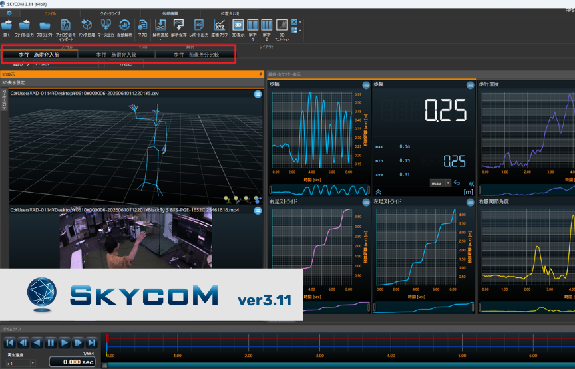Click the 開く (Open) folder icon
Screen dimensions: 575x369
point(7,25)
